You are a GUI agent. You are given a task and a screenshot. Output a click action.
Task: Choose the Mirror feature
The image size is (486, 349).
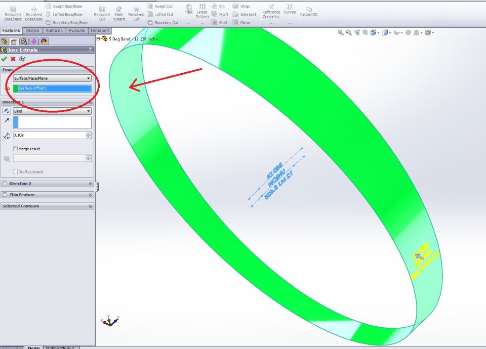click(241, 22)
